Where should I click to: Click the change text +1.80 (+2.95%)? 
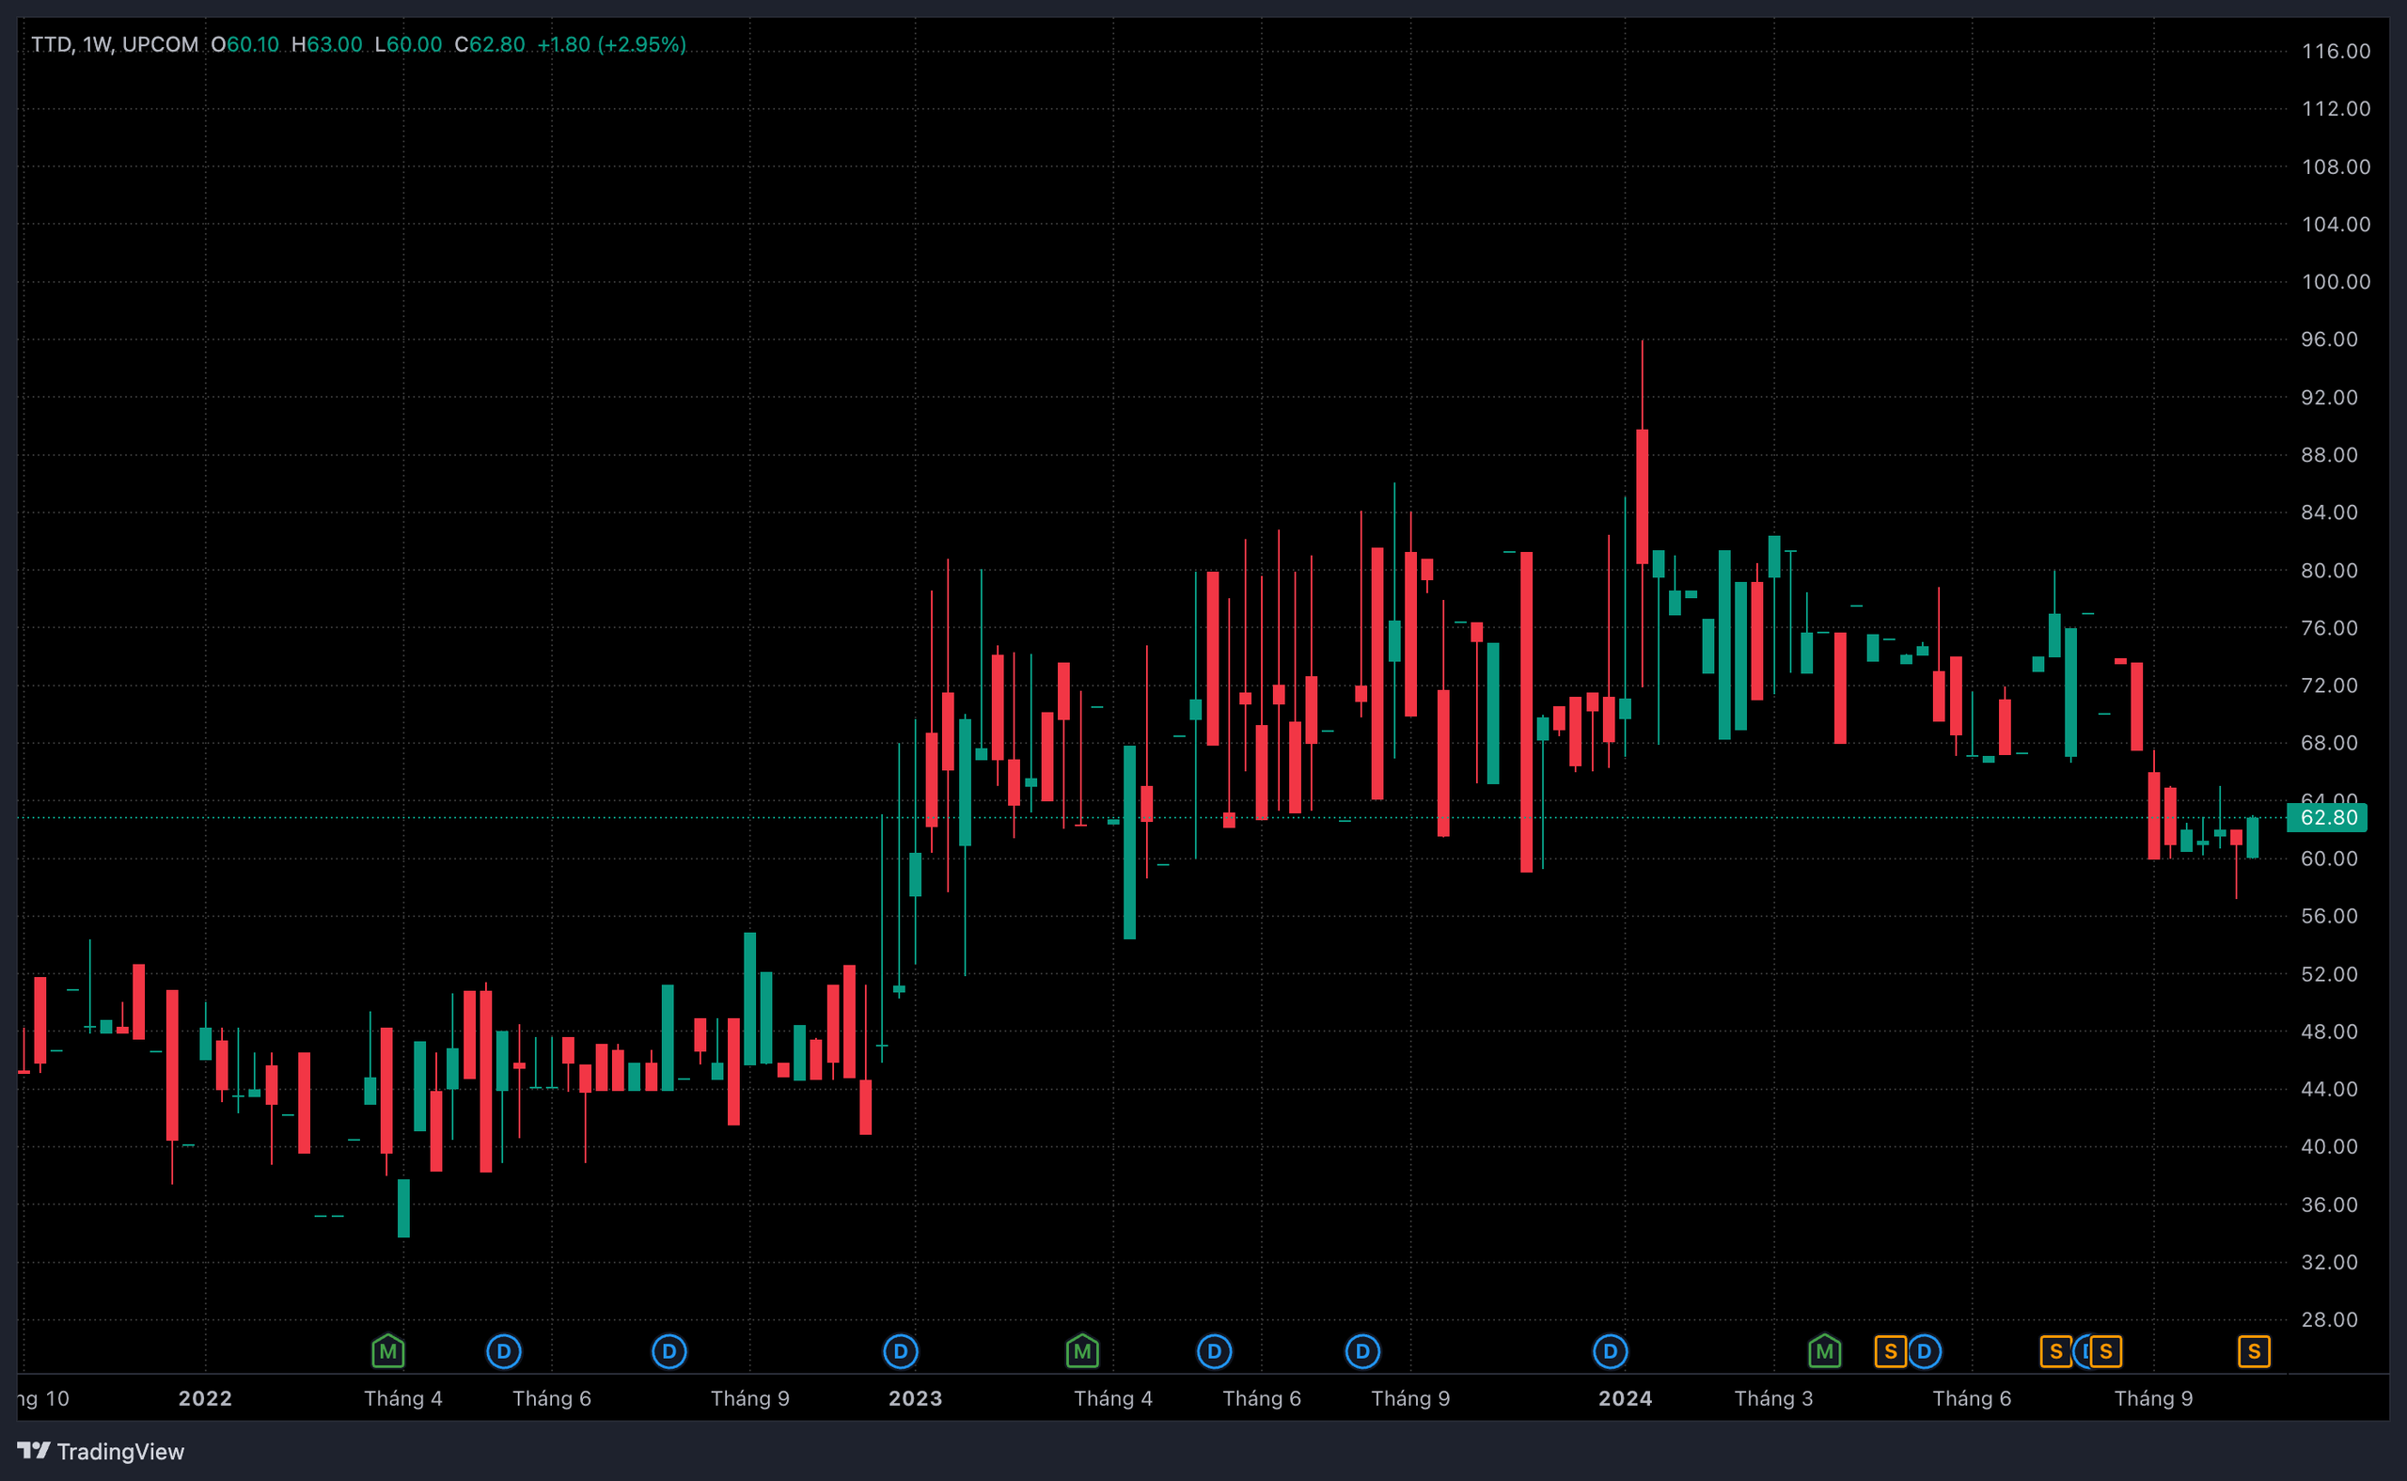point(611,44)
